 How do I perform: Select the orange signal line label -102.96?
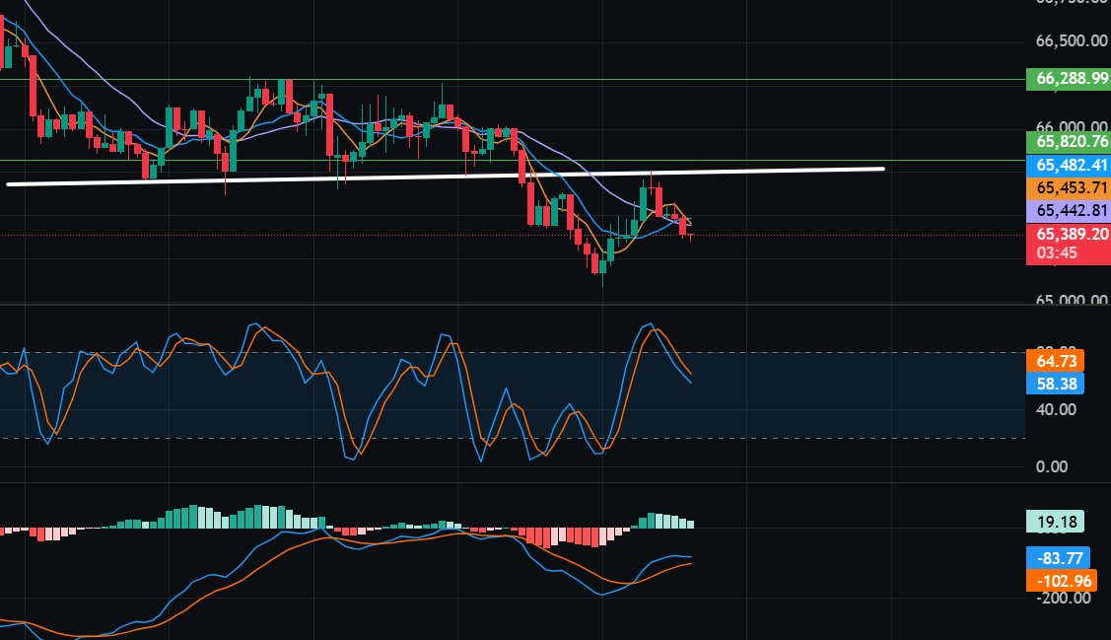click(1063, 581)
